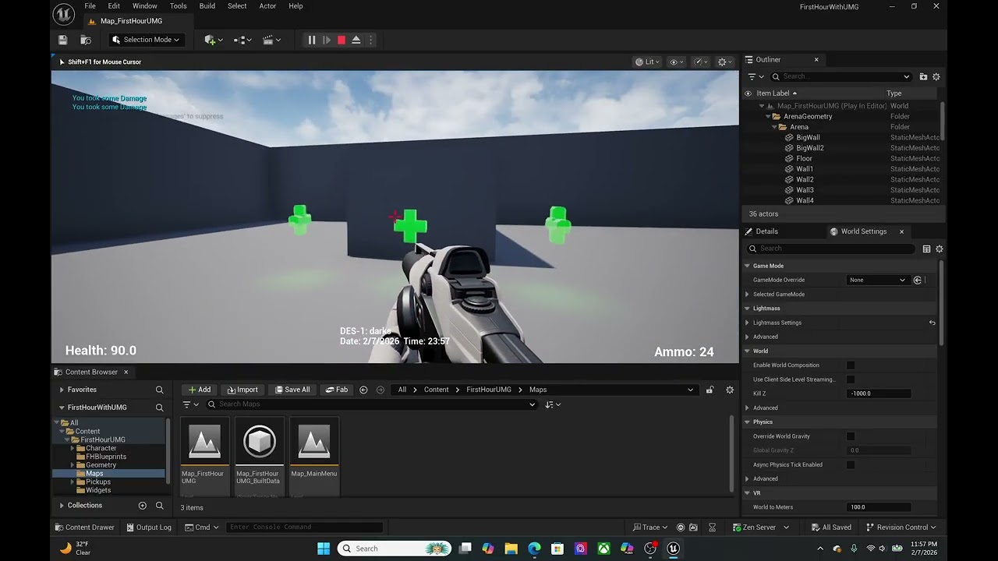Click the Import button

point(242,390)
